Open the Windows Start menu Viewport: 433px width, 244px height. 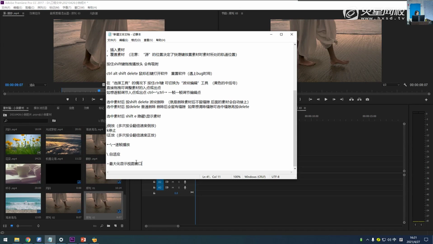(5, 239)
